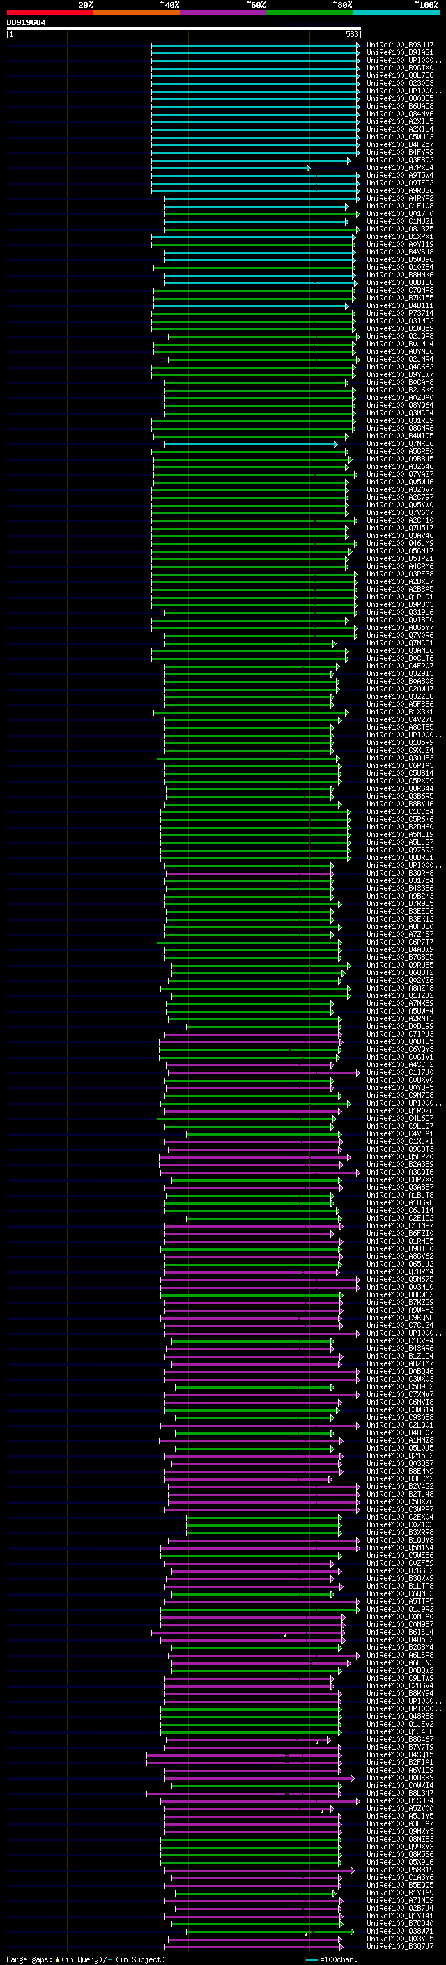Image resolution: width=446 pixels, height=1965 pixels.
Task: Click hit label UniRef100_Q46JM9
Action: [399, 543]
